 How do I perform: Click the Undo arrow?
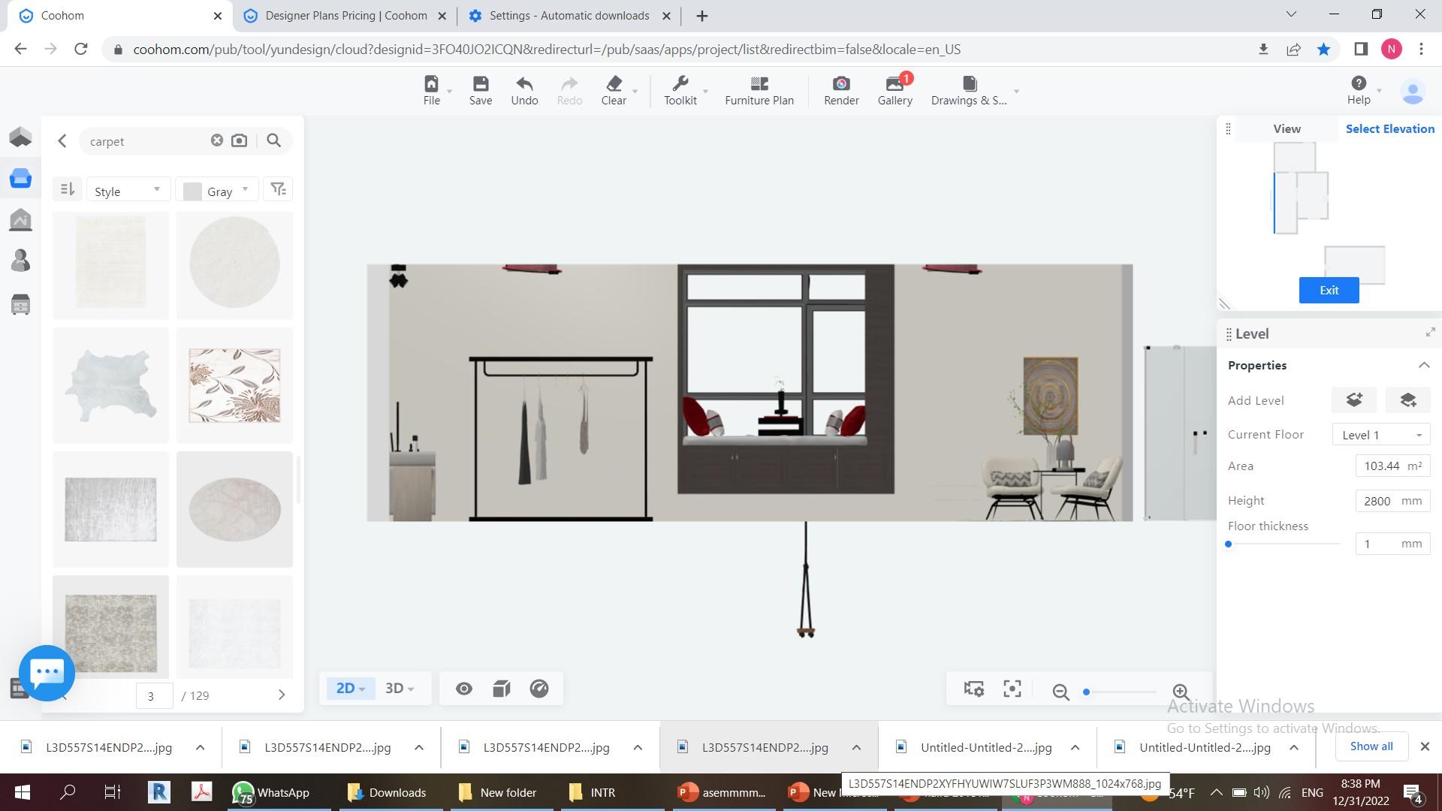524,84
